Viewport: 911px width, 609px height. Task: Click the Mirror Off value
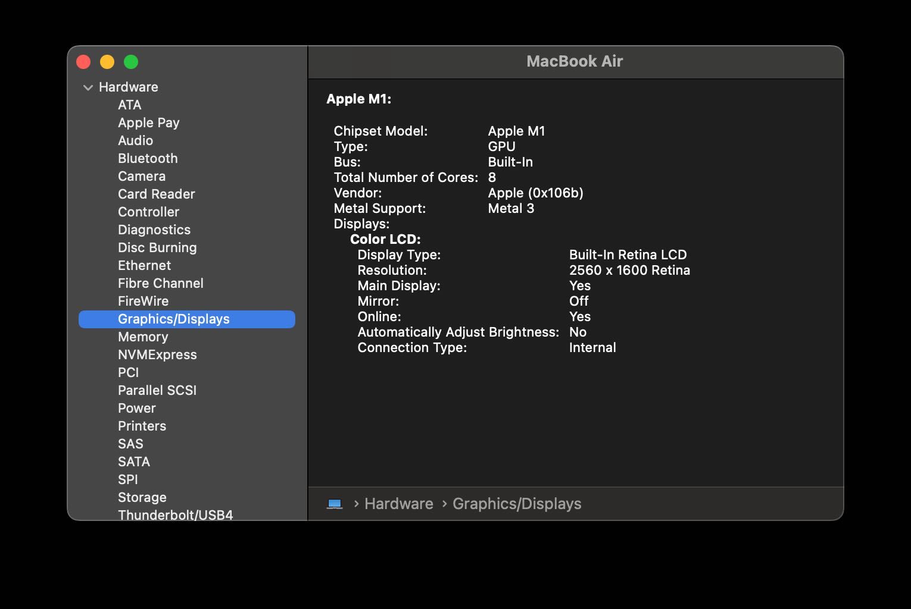[578, 301]
